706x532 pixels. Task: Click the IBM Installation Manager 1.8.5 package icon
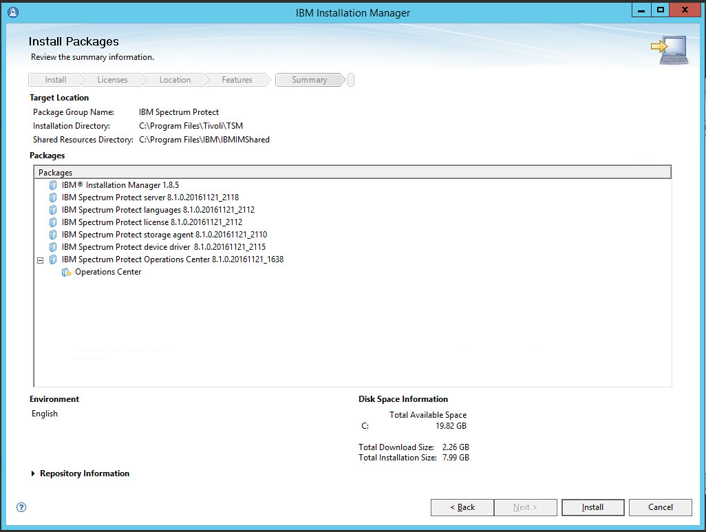point(53,185)
